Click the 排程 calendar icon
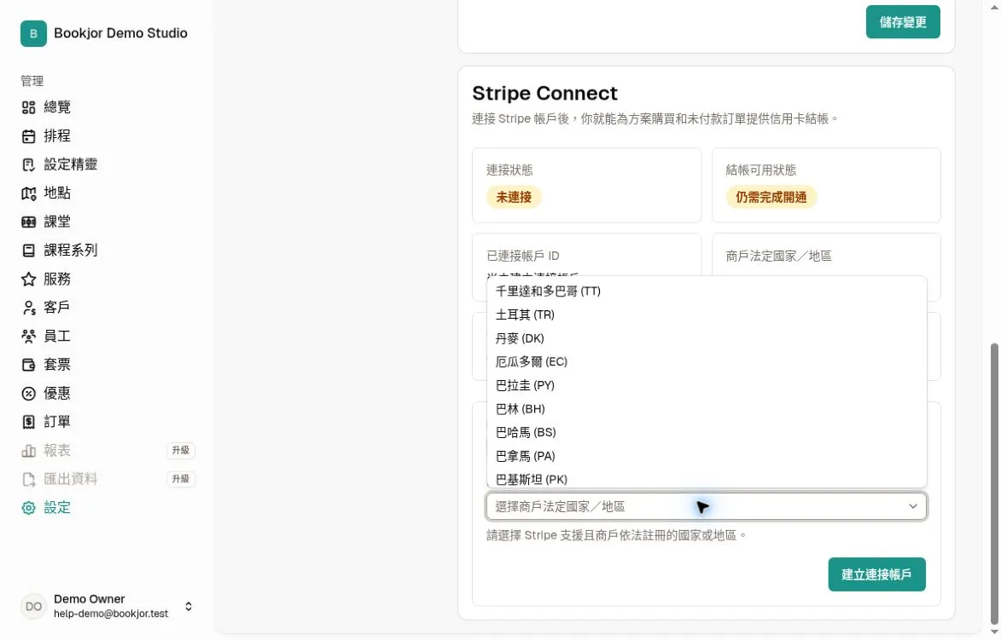Image resolution: width=1001 pixels, height=640 pixels. (x=28, y=135)
